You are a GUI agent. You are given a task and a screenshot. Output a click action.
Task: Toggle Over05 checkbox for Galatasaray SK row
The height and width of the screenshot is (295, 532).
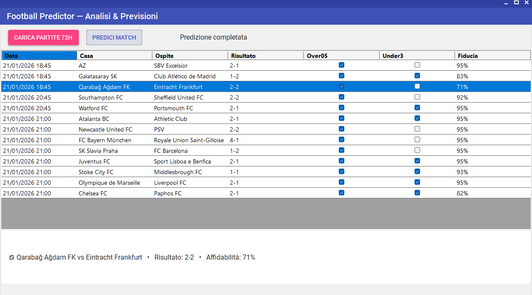[x=341, y=76]
